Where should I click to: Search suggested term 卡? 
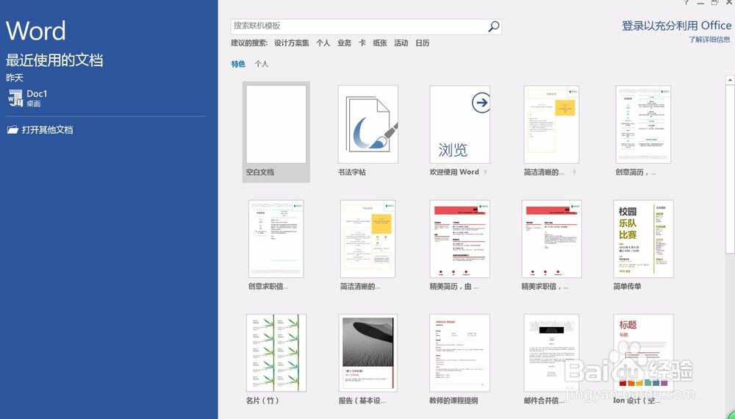362,43
